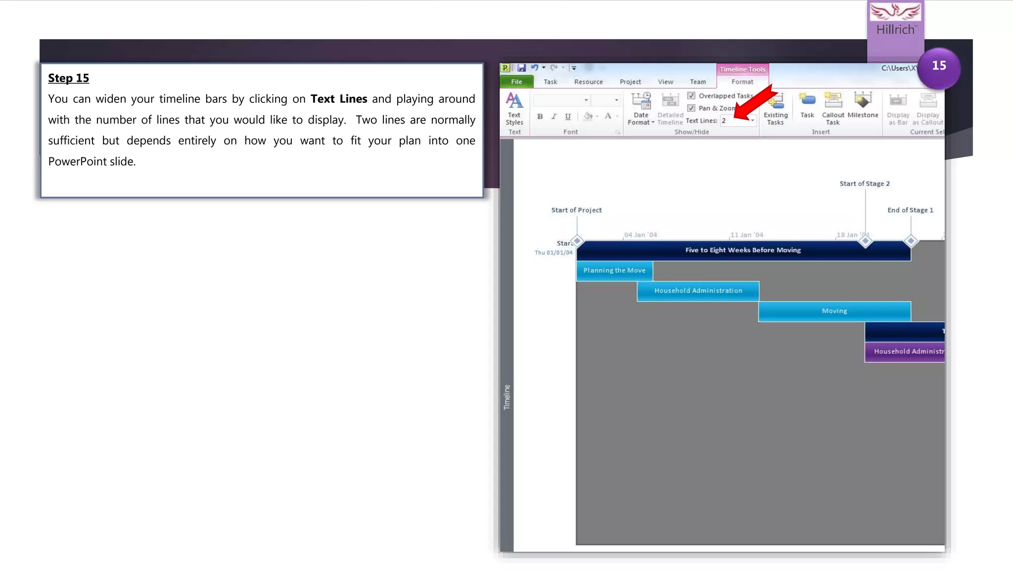Insert a new Task on timeline
Viewport: 1013px width, 570px height.
pyautogui.click(x=807, y=105)
